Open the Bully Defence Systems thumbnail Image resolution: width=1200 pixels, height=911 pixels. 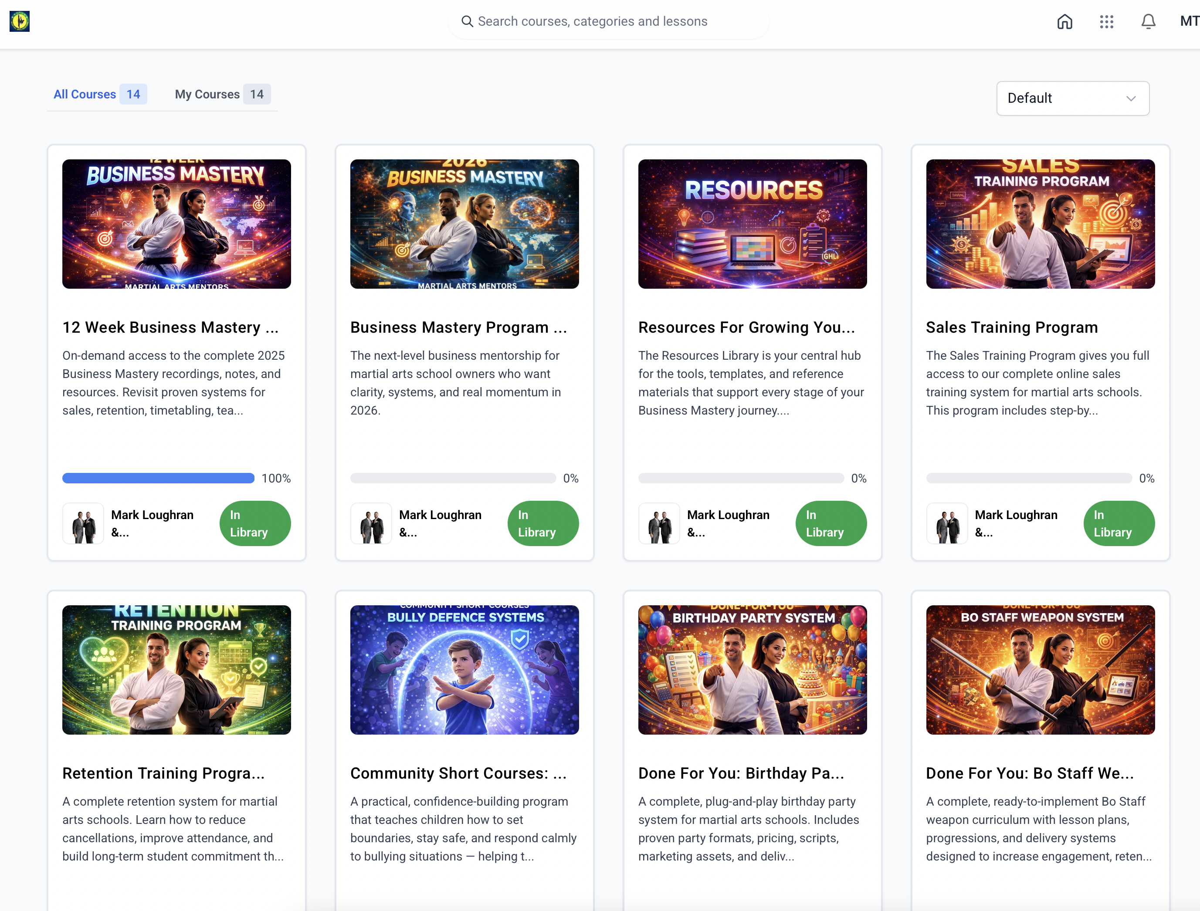coord(464,670)
